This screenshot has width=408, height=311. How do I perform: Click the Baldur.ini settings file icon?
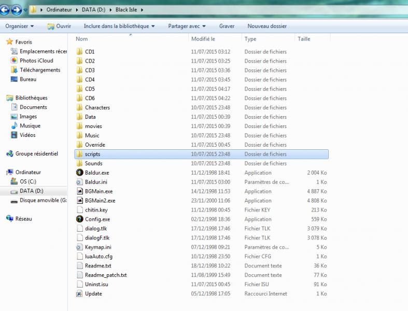point(79,182)
